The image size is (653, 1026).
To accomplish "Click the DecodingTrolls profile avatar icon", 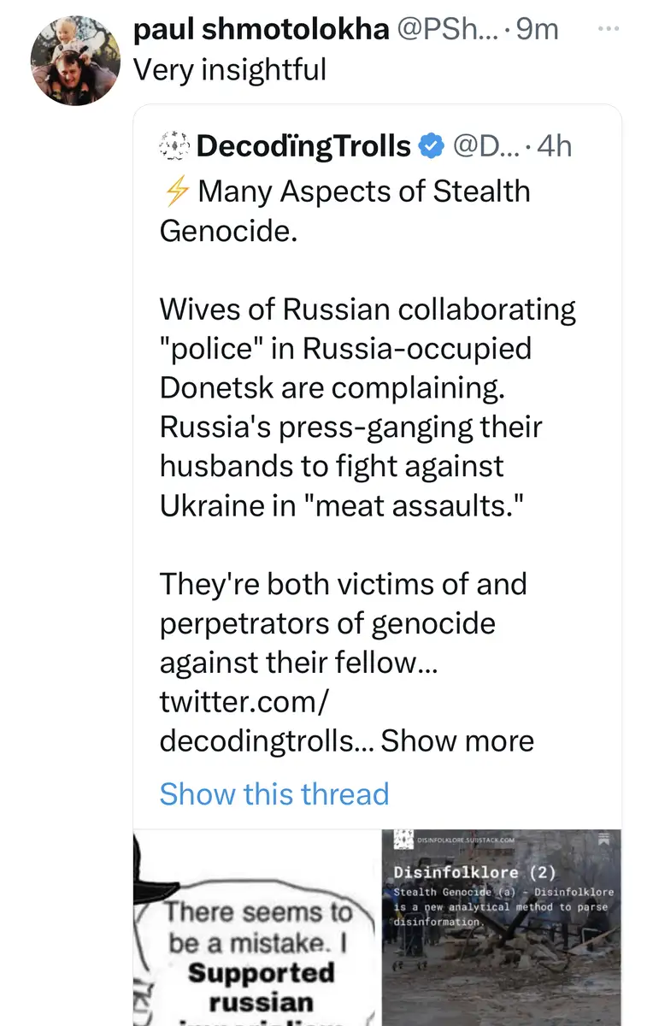I will pos(174,147).
